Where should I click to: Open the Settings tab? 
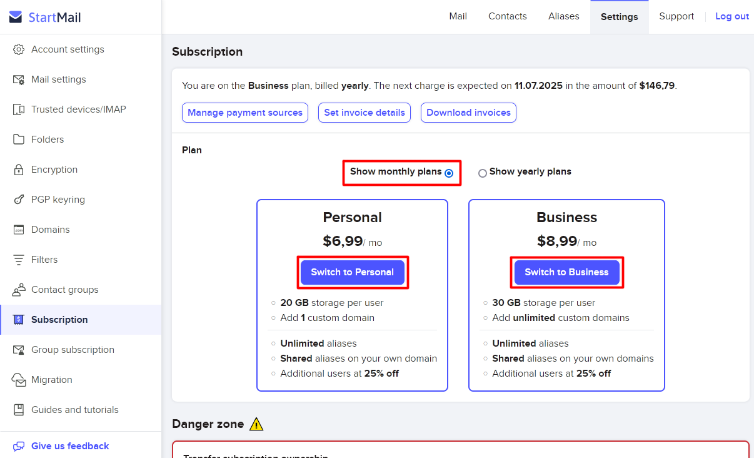coord(619,17)
